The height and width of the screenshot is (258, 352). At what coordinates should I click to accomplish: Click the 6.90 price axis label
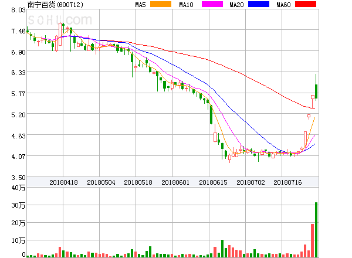[x=18, y=52]
